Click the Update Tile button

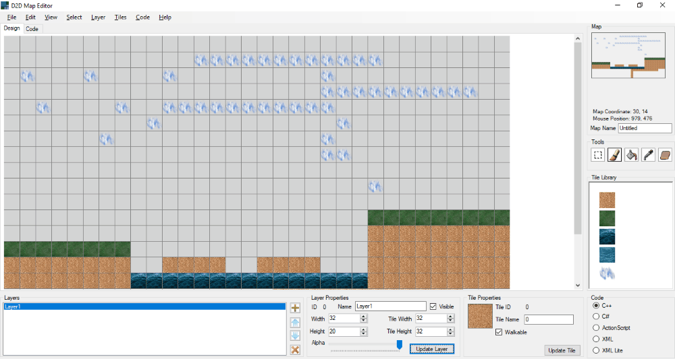click(x=562, y=350)
